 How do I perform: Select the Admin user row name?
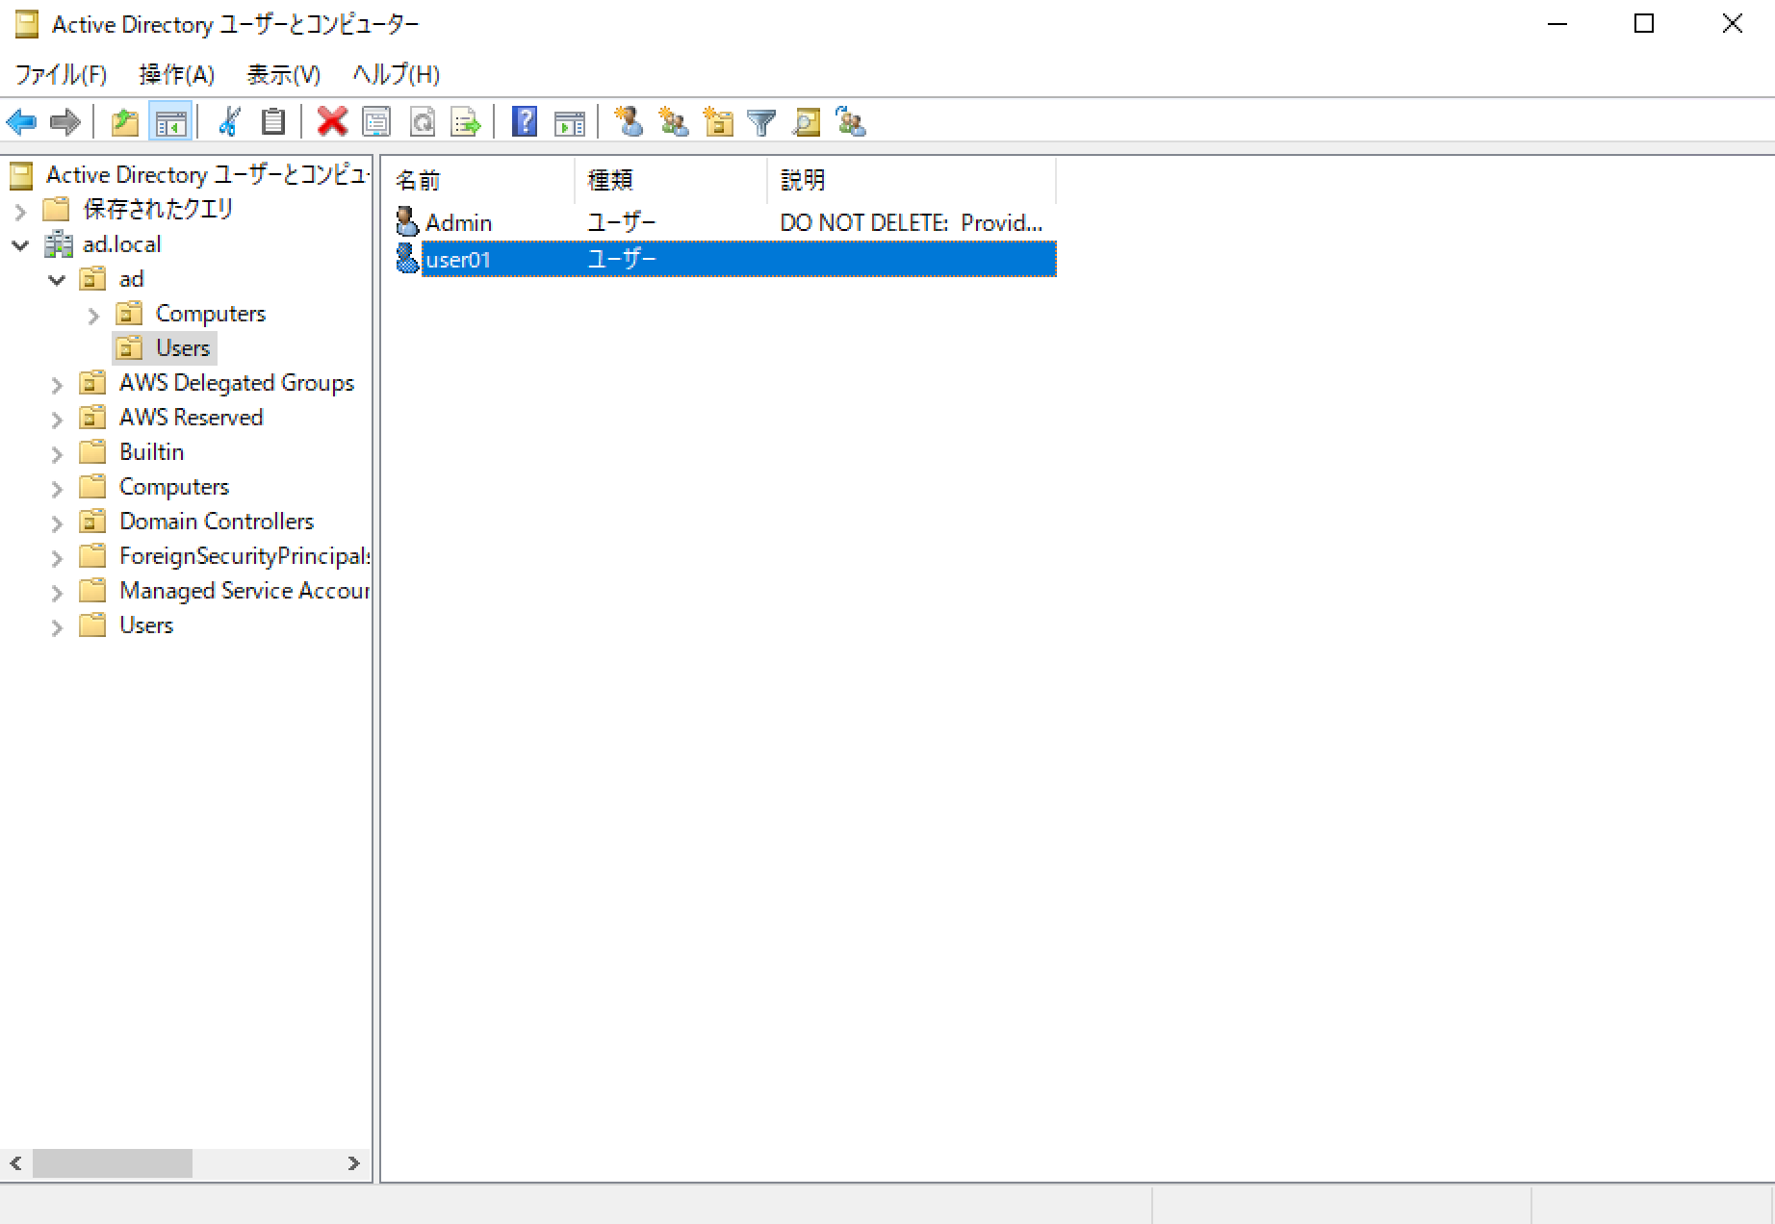[458, 222]
